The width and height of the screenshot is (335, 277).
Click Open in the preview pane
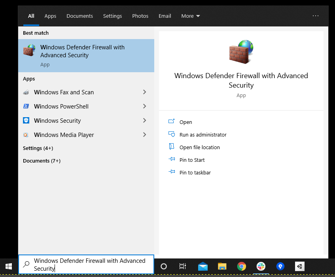tap(185, 122)
